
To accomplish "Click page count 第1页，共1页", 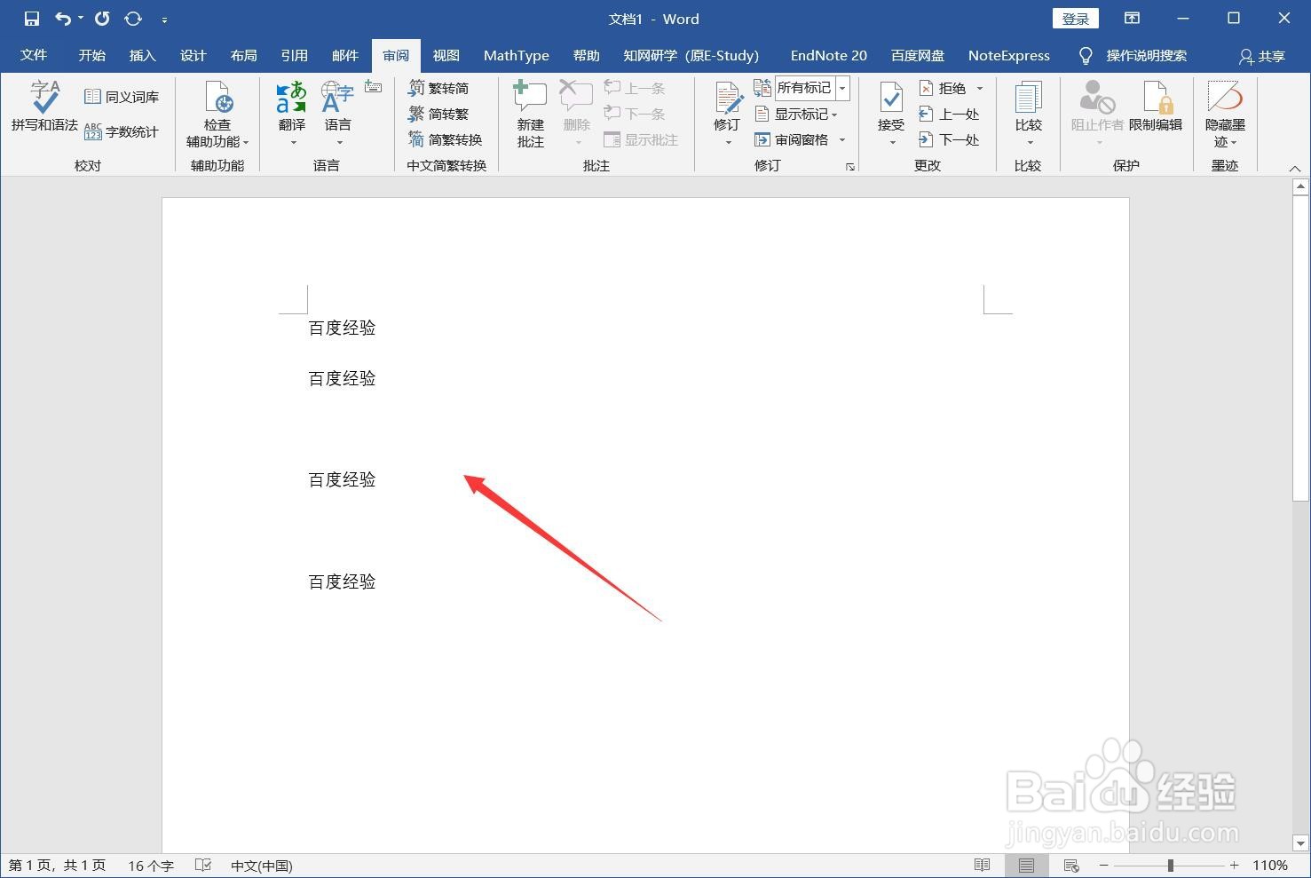I will (x=57, y=866).
